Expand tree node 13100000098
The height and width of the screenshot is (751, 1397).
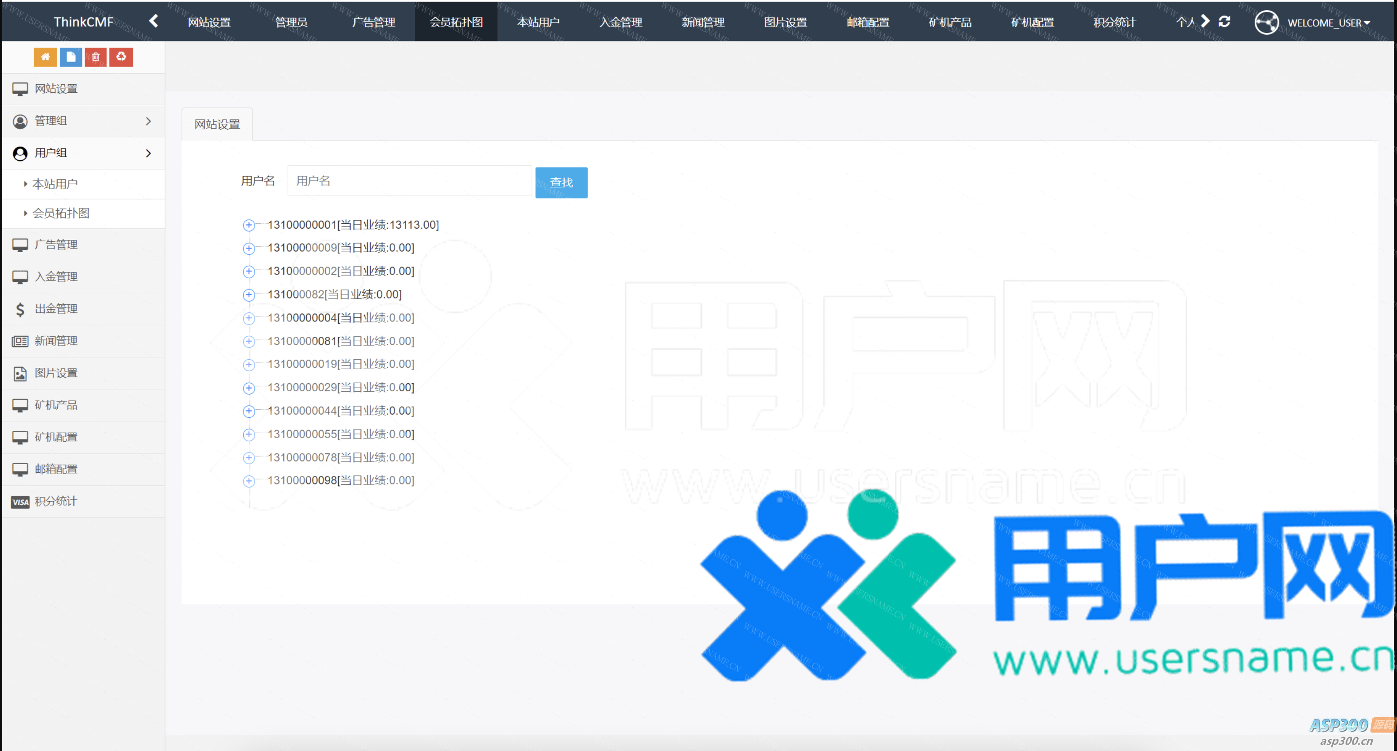pos(249,481)
